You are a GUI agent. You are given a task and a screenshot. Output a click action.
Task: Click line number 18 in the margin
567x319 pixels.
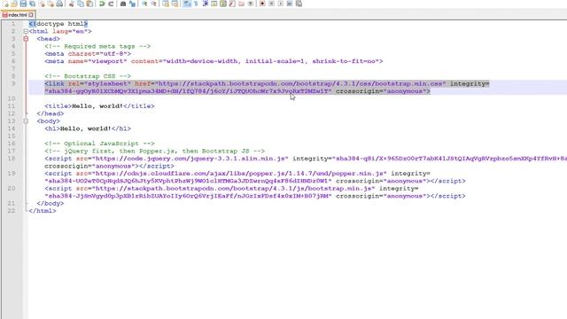click(12, 159)
